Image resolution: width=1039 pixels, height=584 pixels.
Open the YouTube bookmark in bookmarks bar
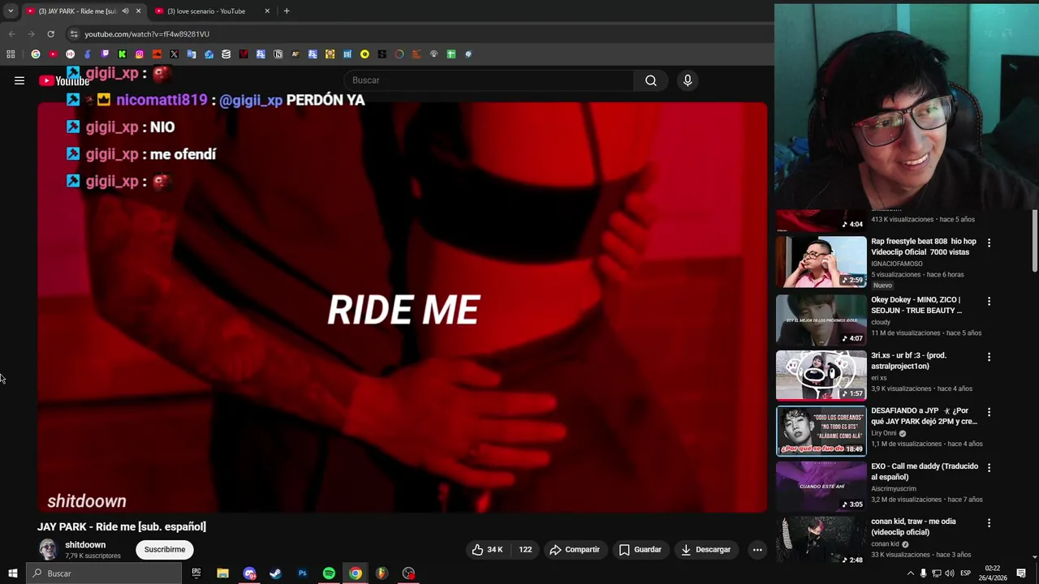53,54
